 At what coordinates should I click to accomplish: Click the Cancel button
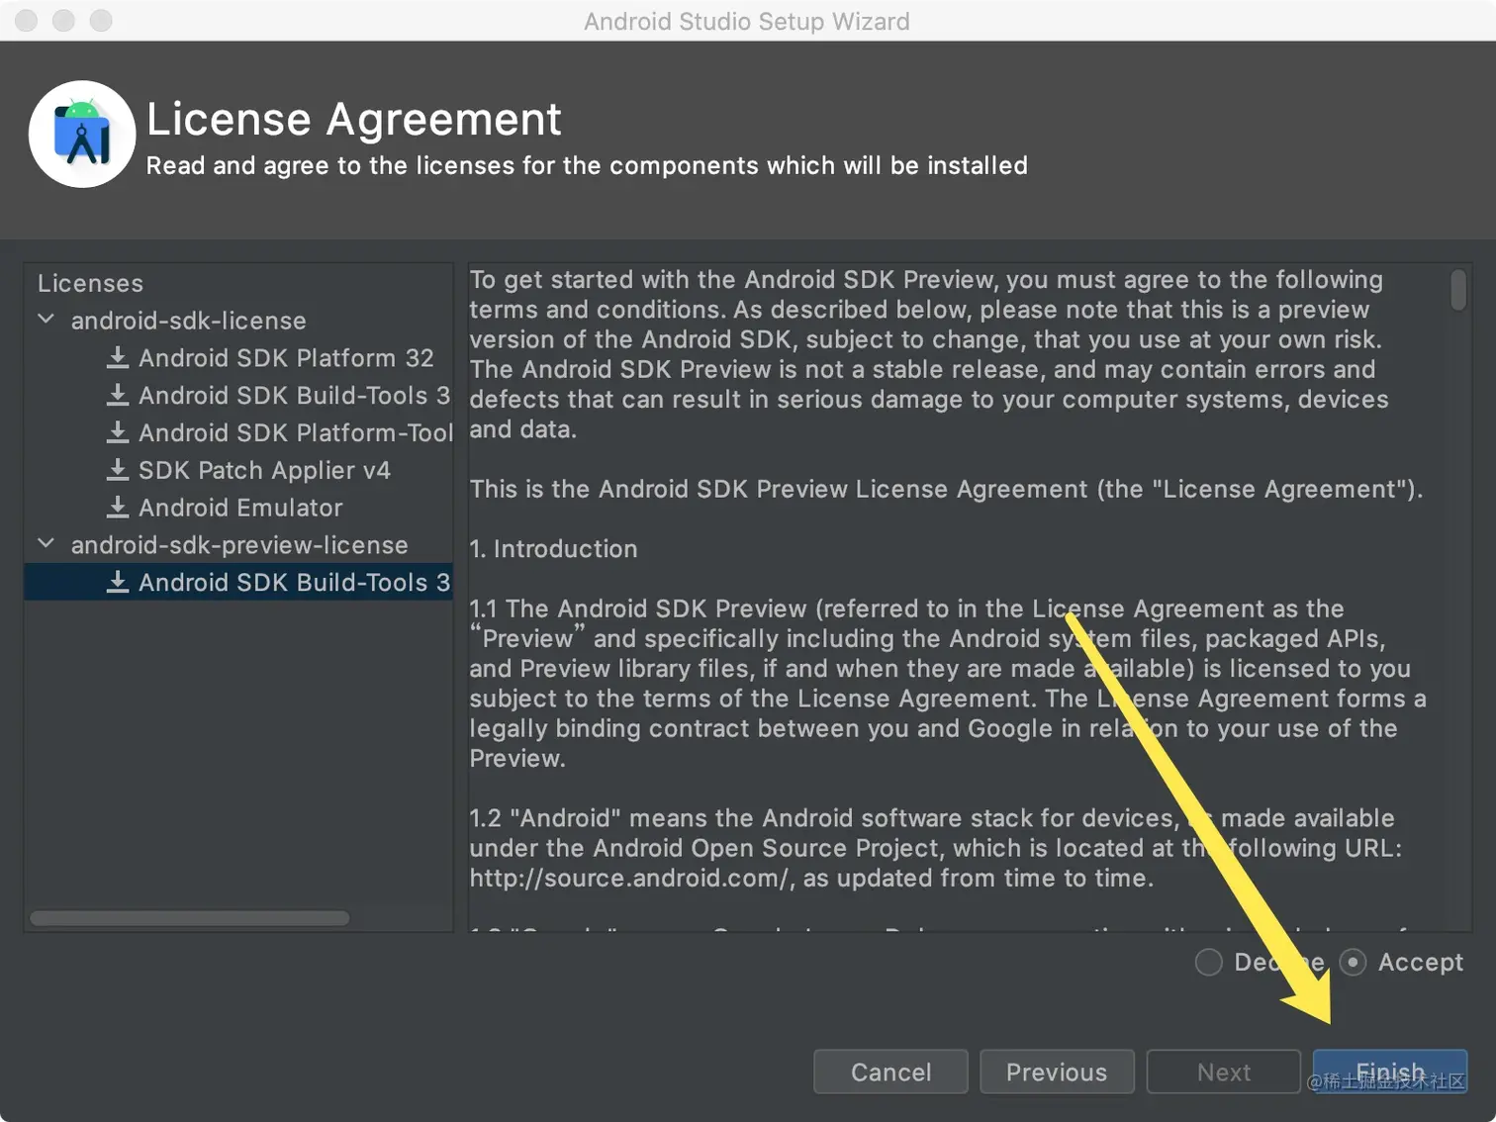(x=890, y=1072)
